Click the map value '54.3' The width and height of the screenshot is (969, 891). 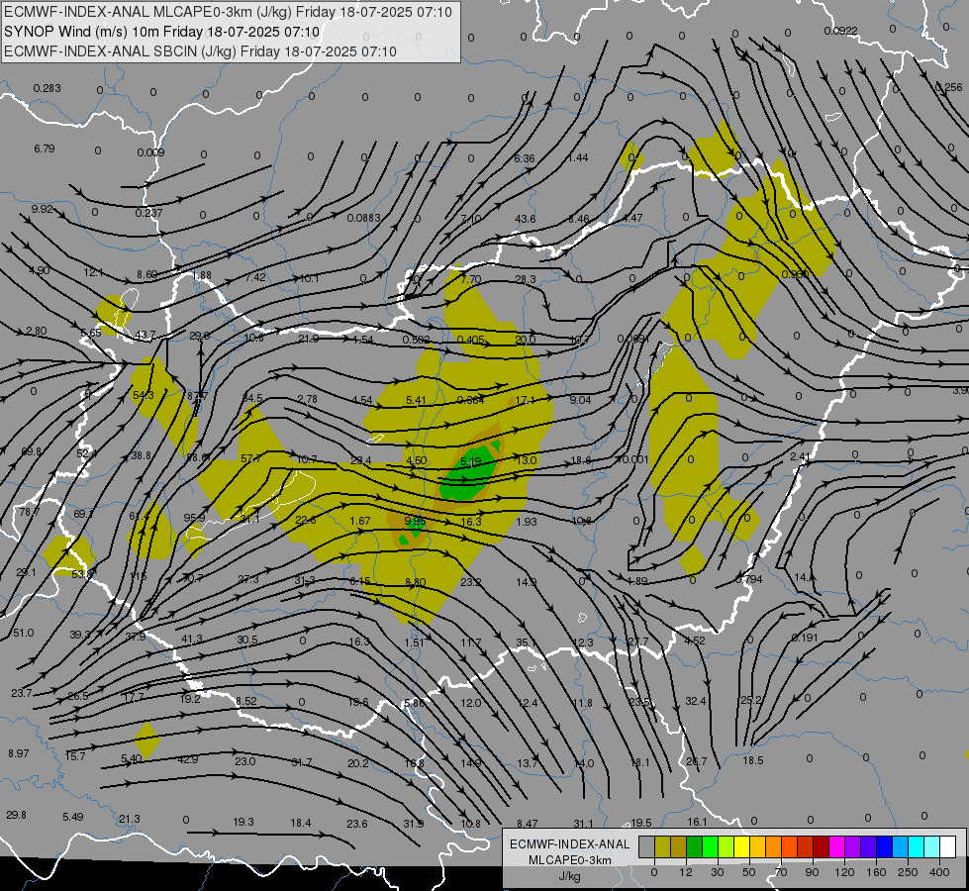coord(143,395)
